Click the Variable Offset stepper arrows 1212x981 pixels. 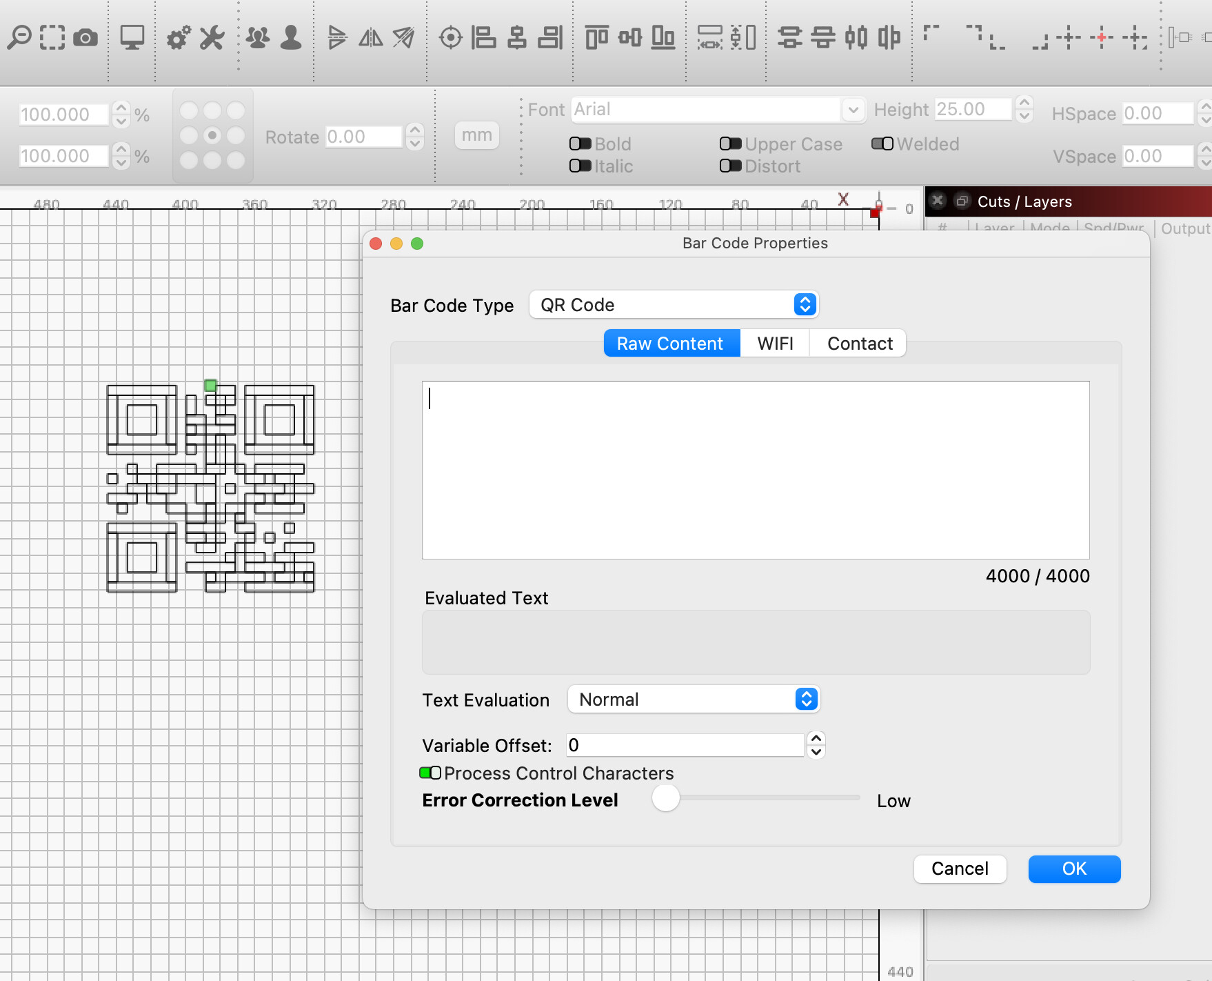tap(816, 745)
